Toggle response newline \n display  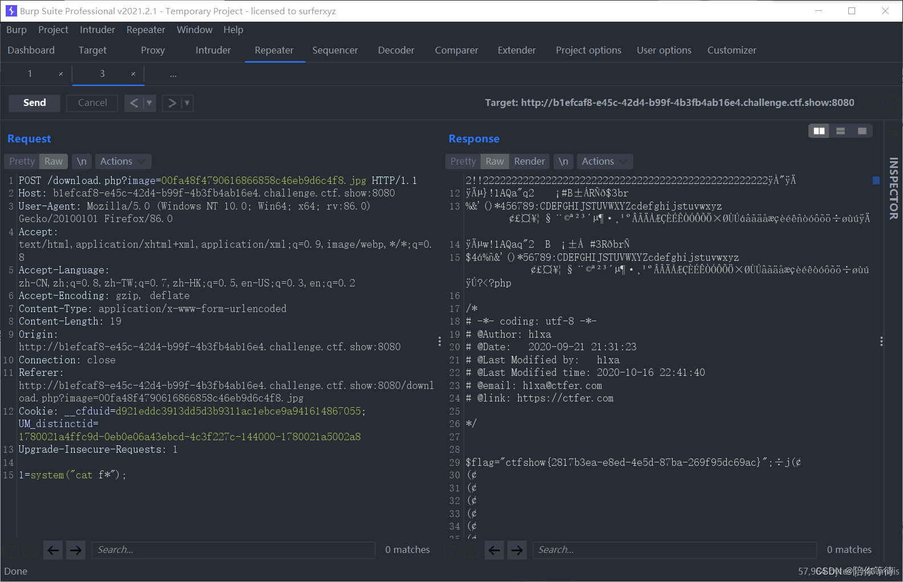563,161
